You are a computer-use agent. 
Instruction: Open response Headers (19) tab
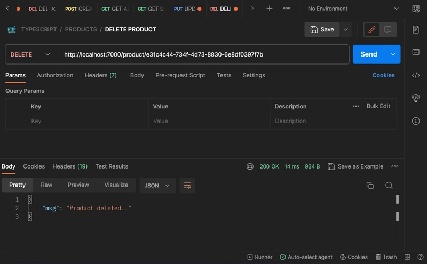click(x=70, y=166)
